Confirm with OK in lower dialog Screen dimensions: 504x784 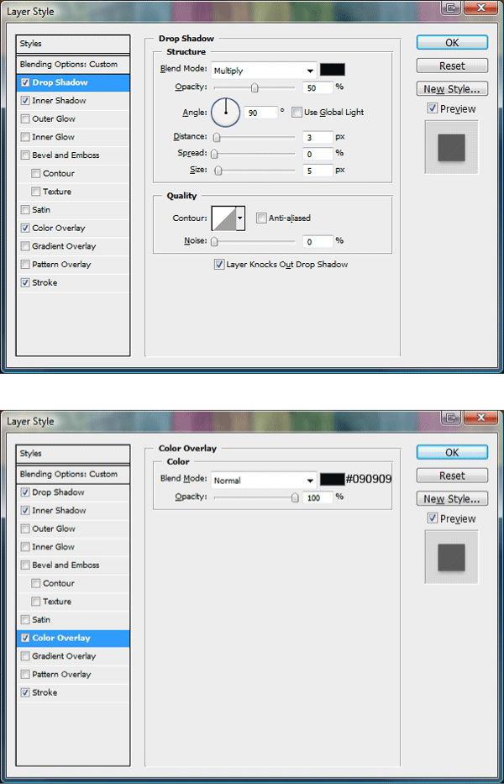click(452, 452)
